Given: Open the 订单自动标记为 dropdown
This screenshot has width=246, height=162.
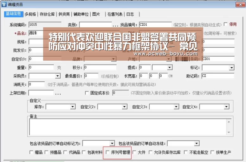Looking at the screenshot, I should (x=112, y=143).
